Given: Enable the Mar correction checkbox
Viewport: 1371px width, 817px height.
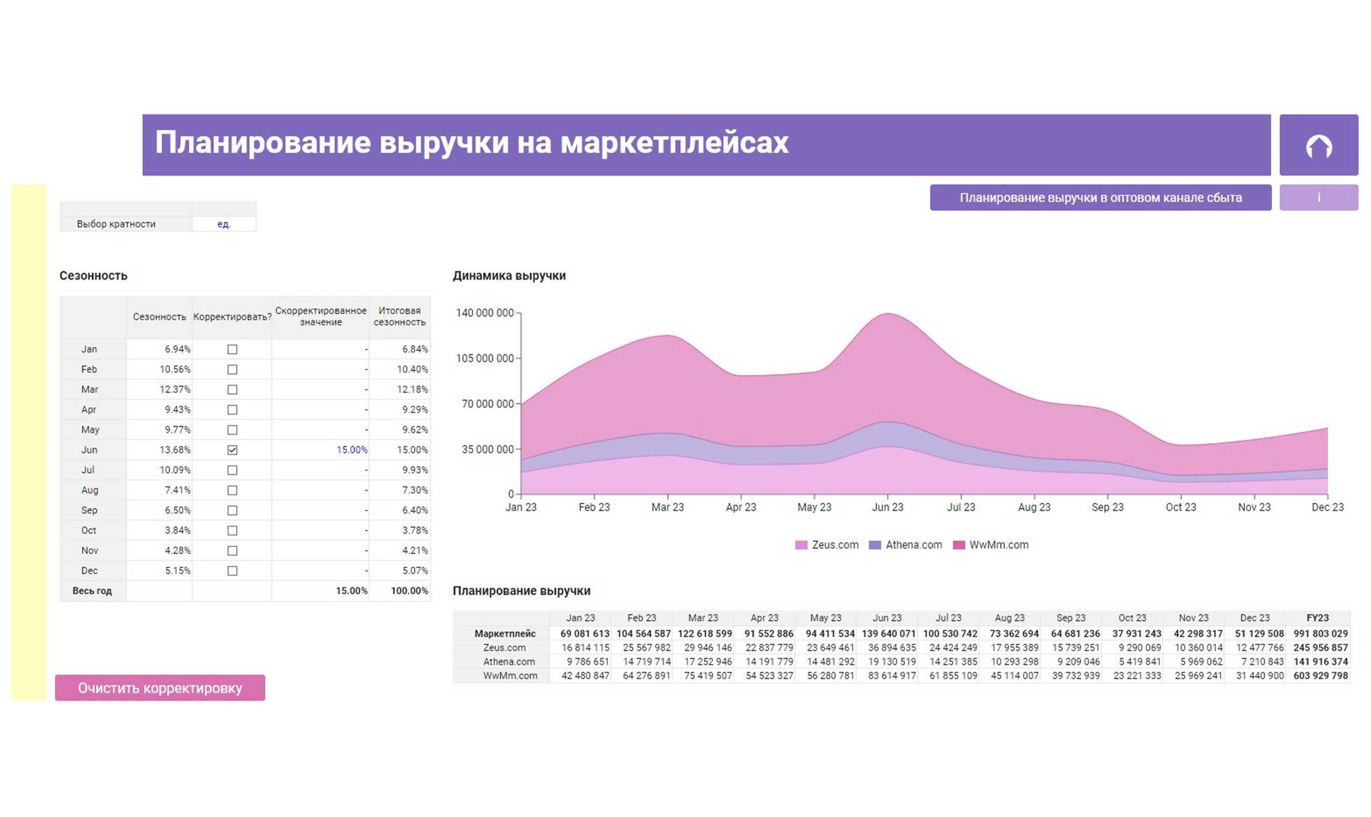Looking at the screenshot, I should 232,389.
